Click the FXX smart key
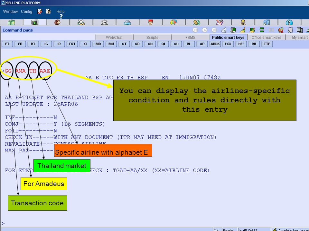The width and height of the screenshot is (309, 231). point(228,44)
